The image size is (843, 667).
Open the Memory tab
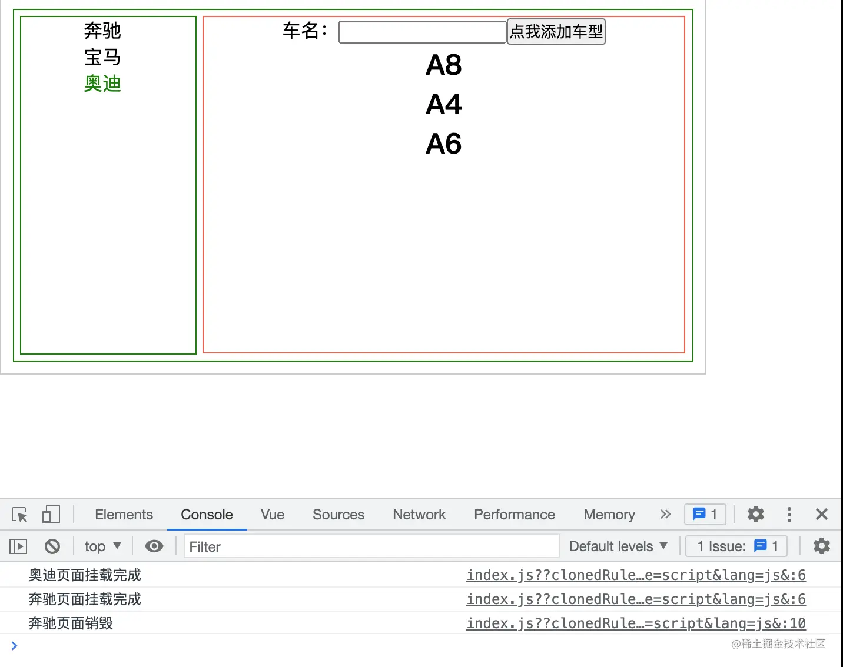[609, 515]
